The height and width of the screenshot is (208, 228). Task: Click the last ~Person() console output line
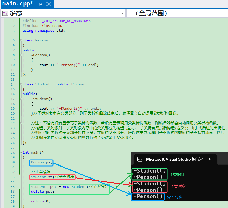tap(148, 196)
